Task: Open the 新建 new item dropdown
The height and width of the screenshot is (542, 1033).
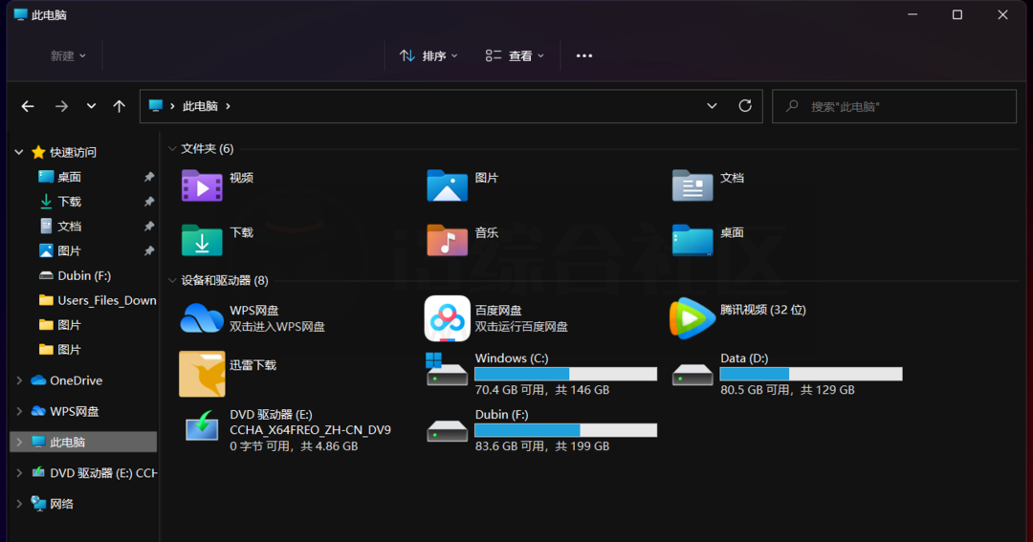Action: 68,56
